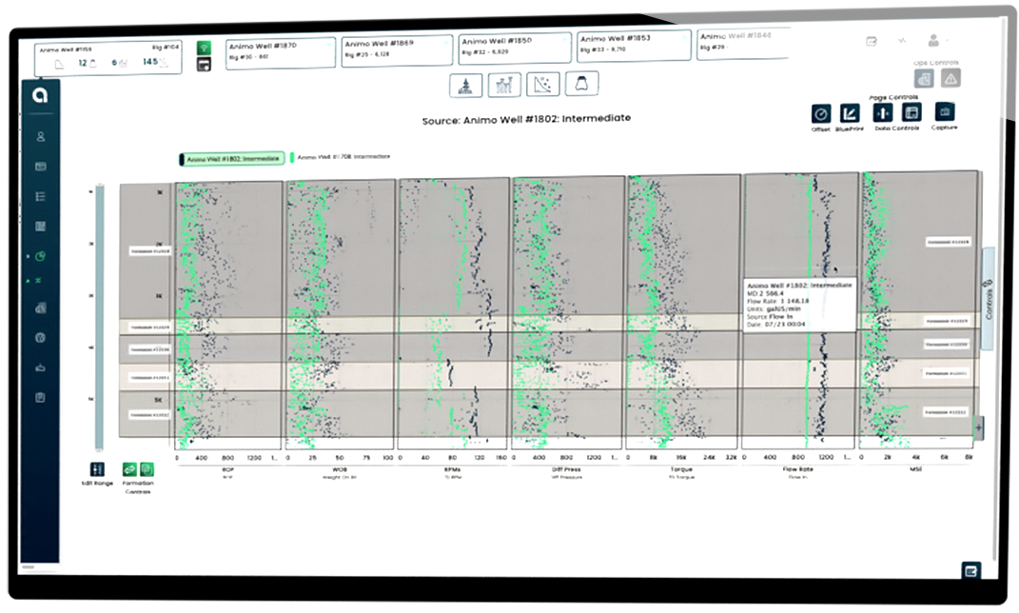Open the BluePrint page control
The width and height of the screenshot is (1019, 613).
850,113
